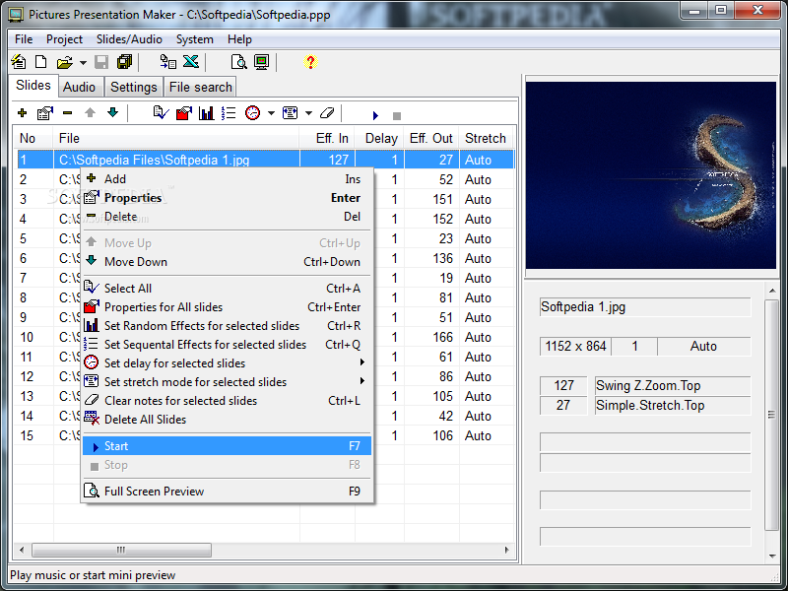Choose Properties in the context menu
Image resolution: width=788 pixels, height=591 pixels.
coord(227,198)
